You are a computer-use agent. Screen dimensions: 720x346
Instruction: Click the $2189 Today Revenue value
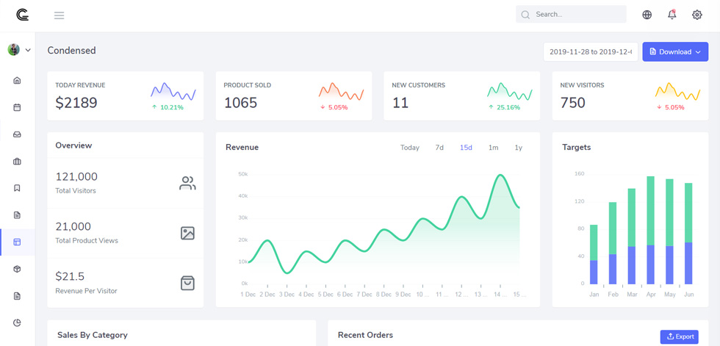[76, 102]
